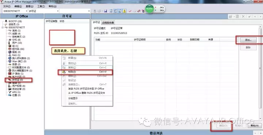Select BOOTP (28) in the tree

[15, 22]
